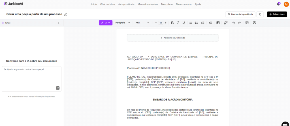
Task: Open Meu consumo menu
Action: [x=184, y=4]
